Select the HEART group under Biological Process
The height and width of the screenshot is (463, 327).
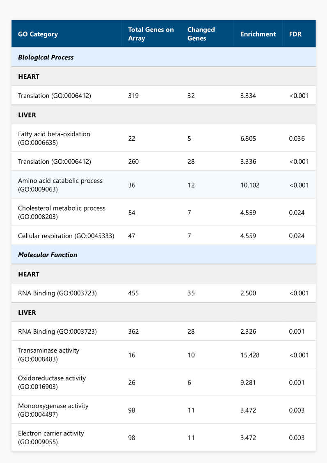(29, 77)
